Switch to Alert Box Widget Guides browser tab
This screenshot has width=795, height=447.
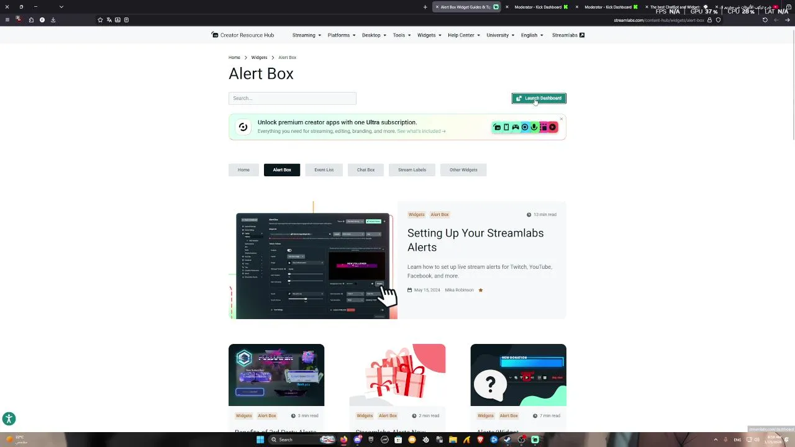tap(466, 7)
